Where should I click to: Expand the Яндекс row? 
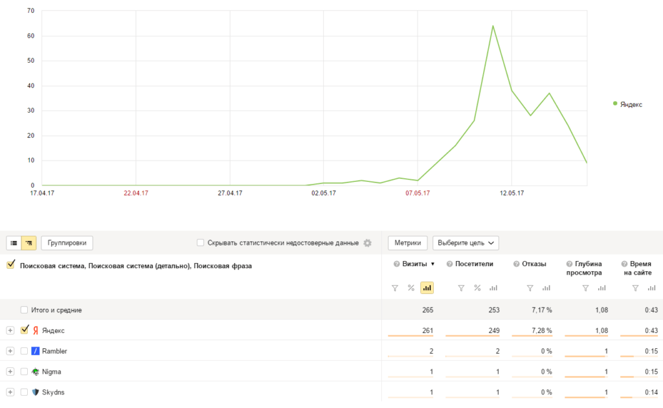10,331
